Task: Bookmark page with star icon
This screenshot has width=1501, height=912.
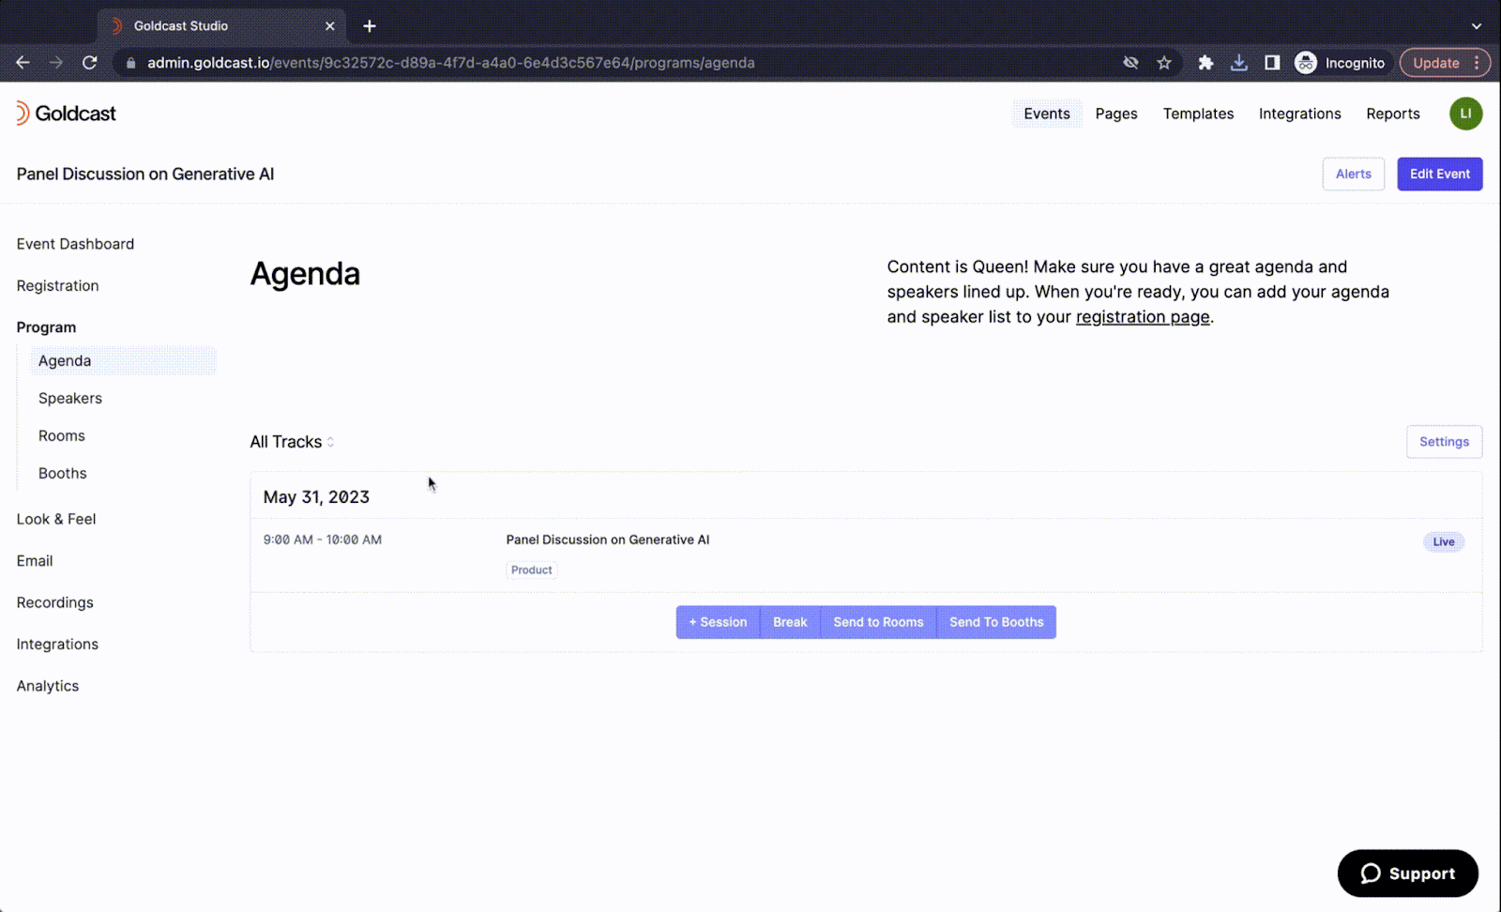Action: [1164, 63]
